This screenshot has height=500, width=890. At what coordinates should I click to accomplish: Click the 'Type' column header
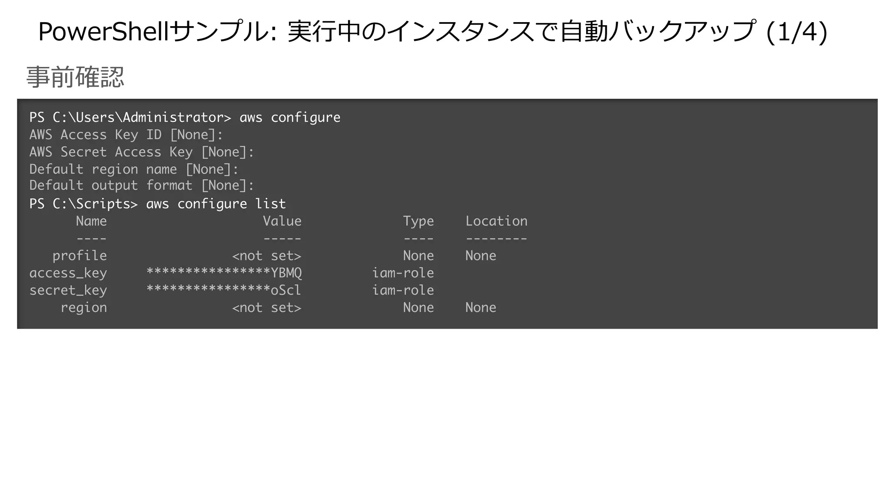click(418, 222)
